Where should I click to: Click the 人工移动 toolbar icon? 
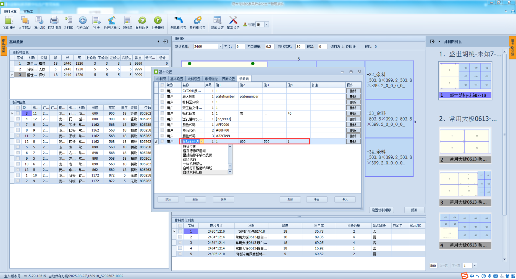(25, 21)
